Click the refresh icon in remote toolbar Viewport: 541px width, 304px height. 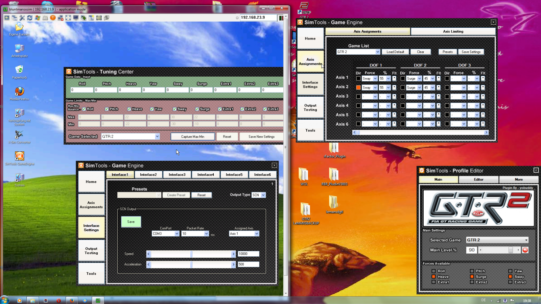click(30, 18)
